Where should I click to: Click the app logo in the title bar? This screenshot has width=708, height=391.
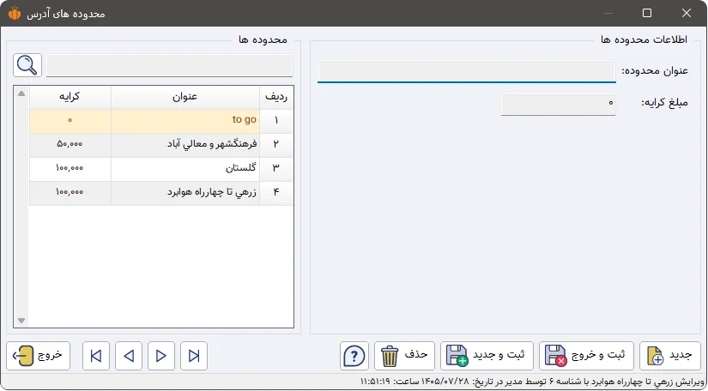click(15, 13)
